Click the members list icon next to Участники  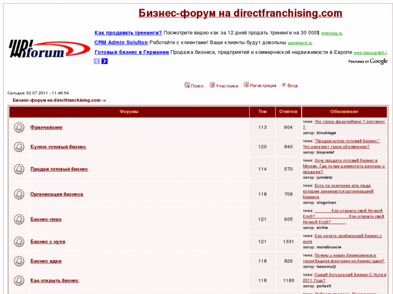(212, 85)
